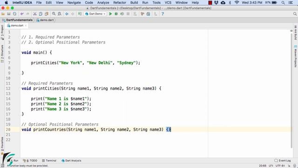
Task: Click fold marker at line 9 closing brace
Action: point(20,73)
